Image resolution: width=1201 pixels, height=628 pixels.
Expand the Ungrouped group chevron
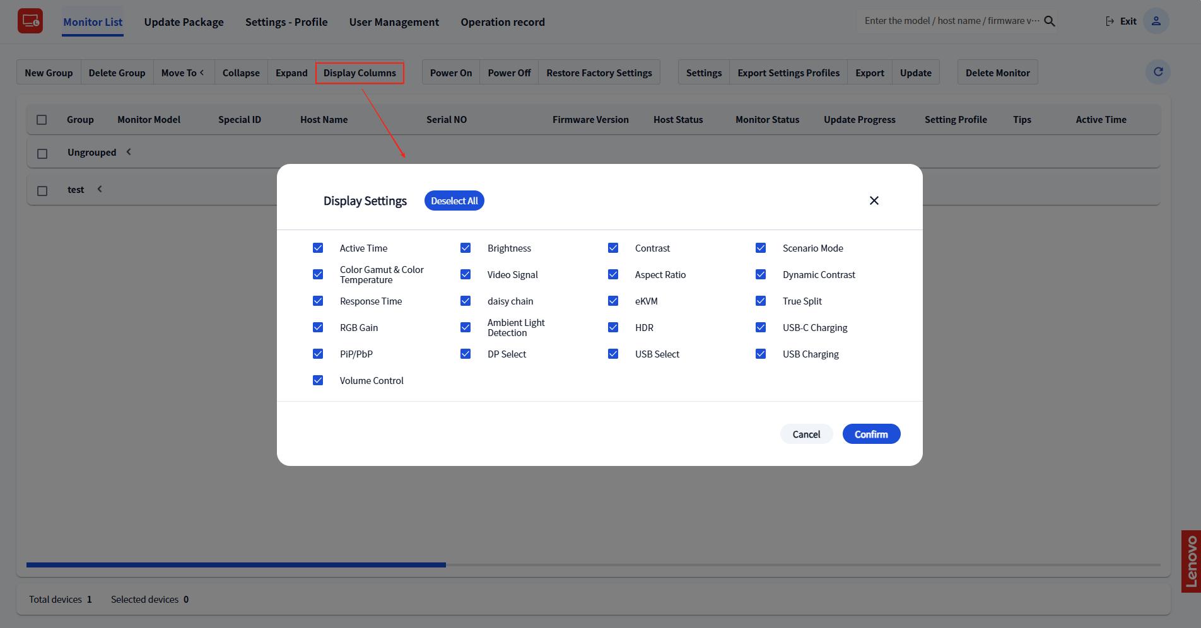point(129,152)
